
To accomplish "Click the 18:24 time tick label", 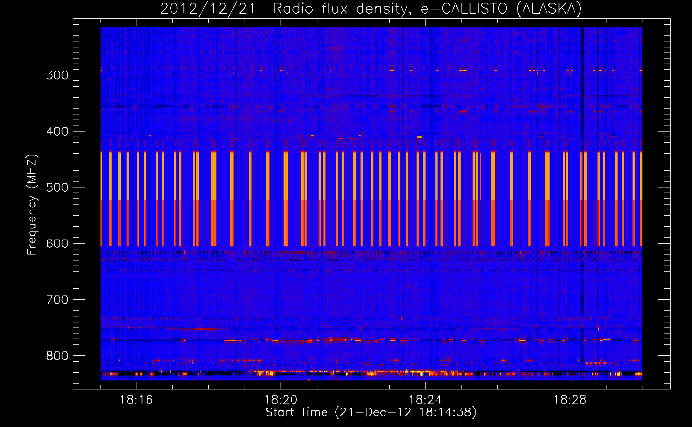I will (x=425, y=400).
